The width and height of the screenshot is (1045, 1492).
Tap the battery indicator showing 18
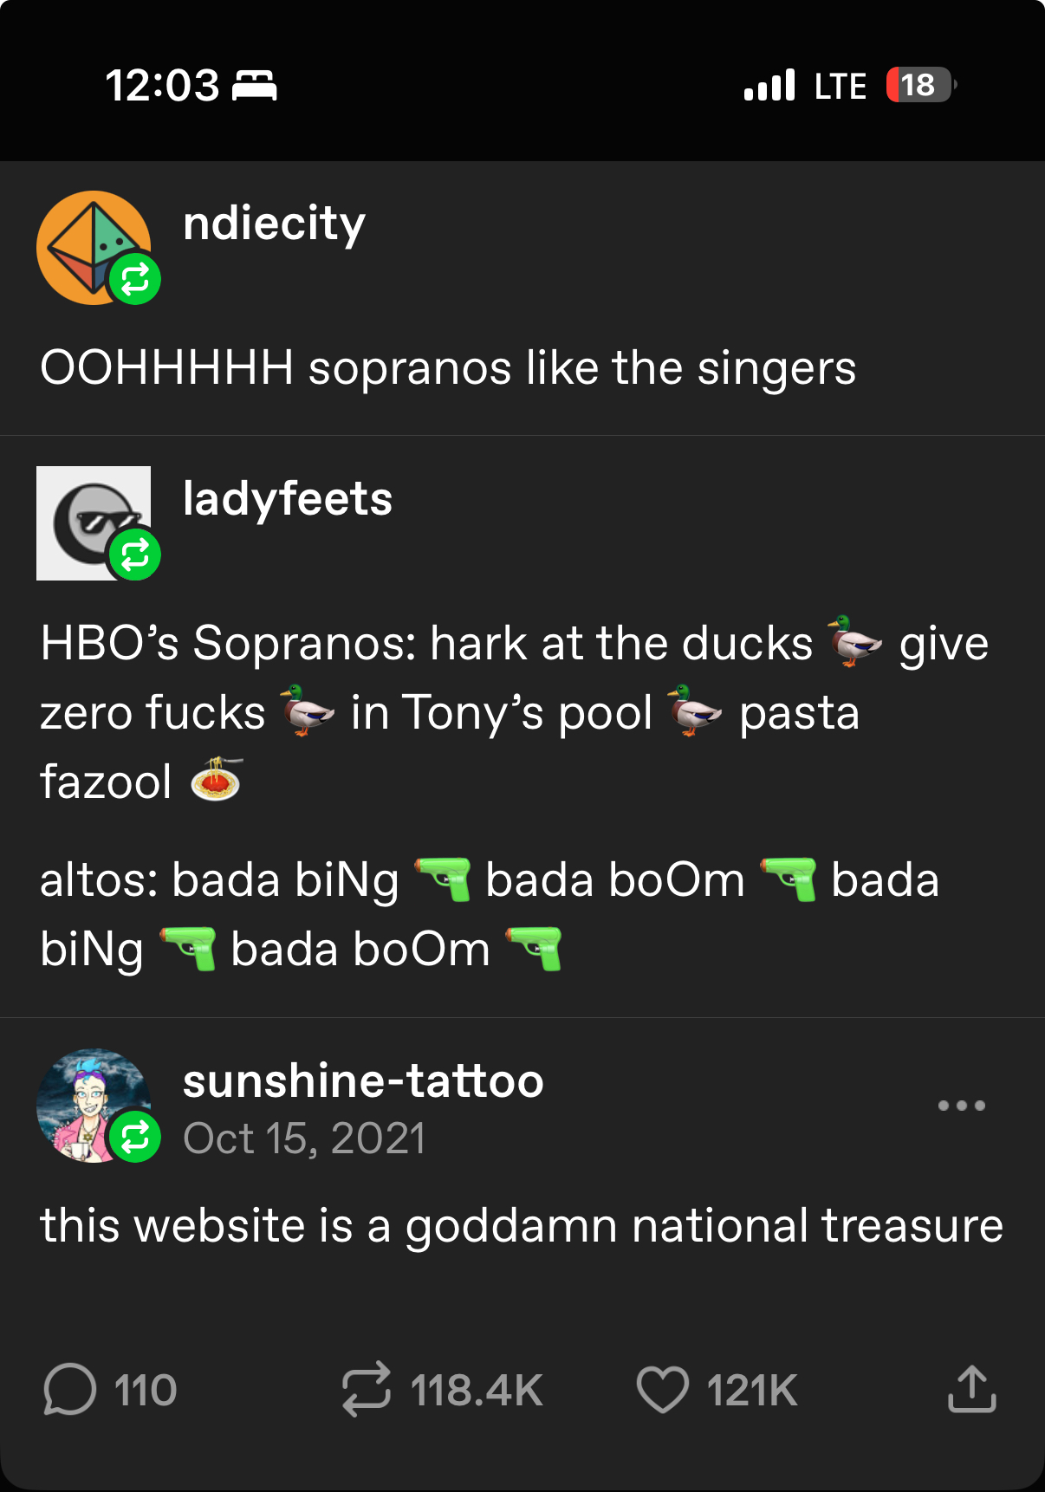pyautogui.click(x=919, y=85)
